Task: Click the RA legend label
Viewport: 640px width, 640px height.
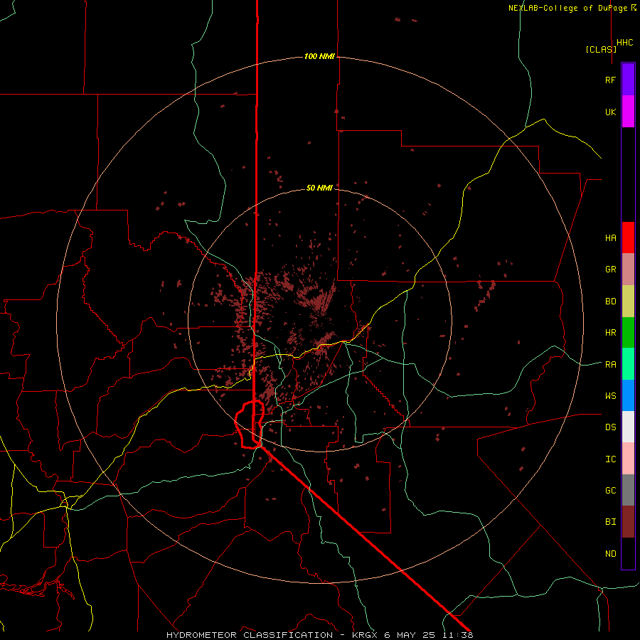Action: (x=610, y=365)
